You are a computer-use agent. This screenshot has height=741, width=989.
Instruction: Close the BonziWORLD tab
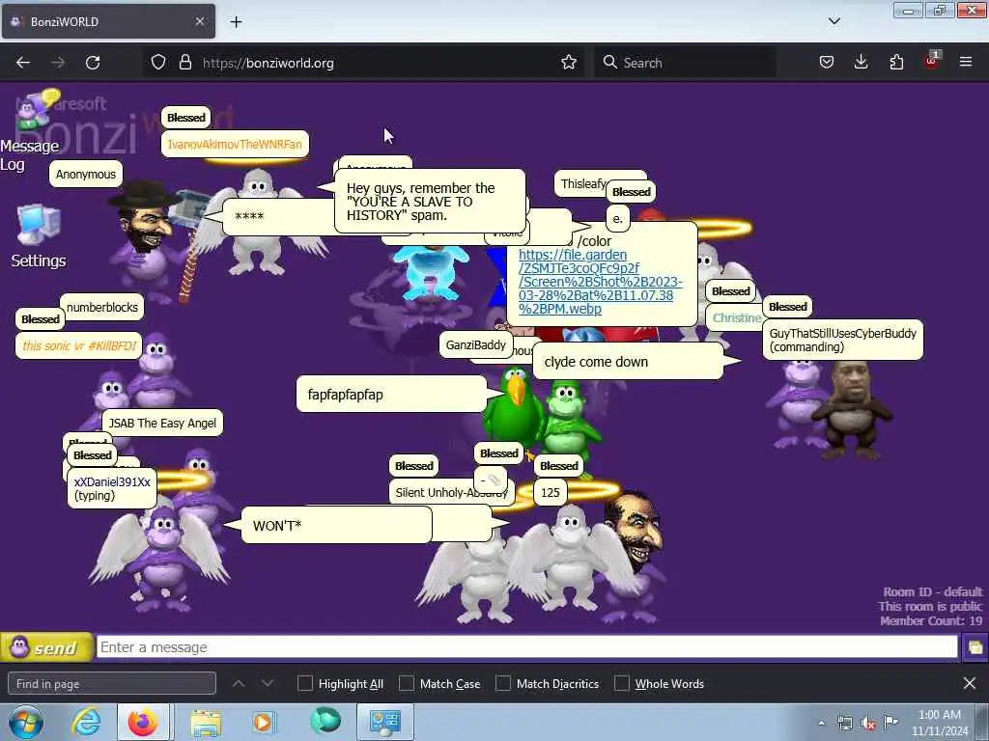tap(199, 21)
